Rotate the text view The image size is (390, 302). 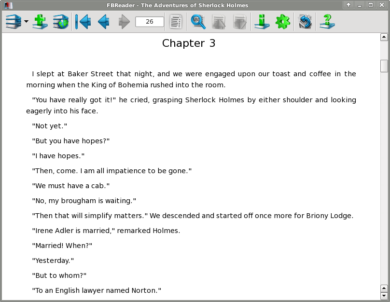click(x=305, y=22)
